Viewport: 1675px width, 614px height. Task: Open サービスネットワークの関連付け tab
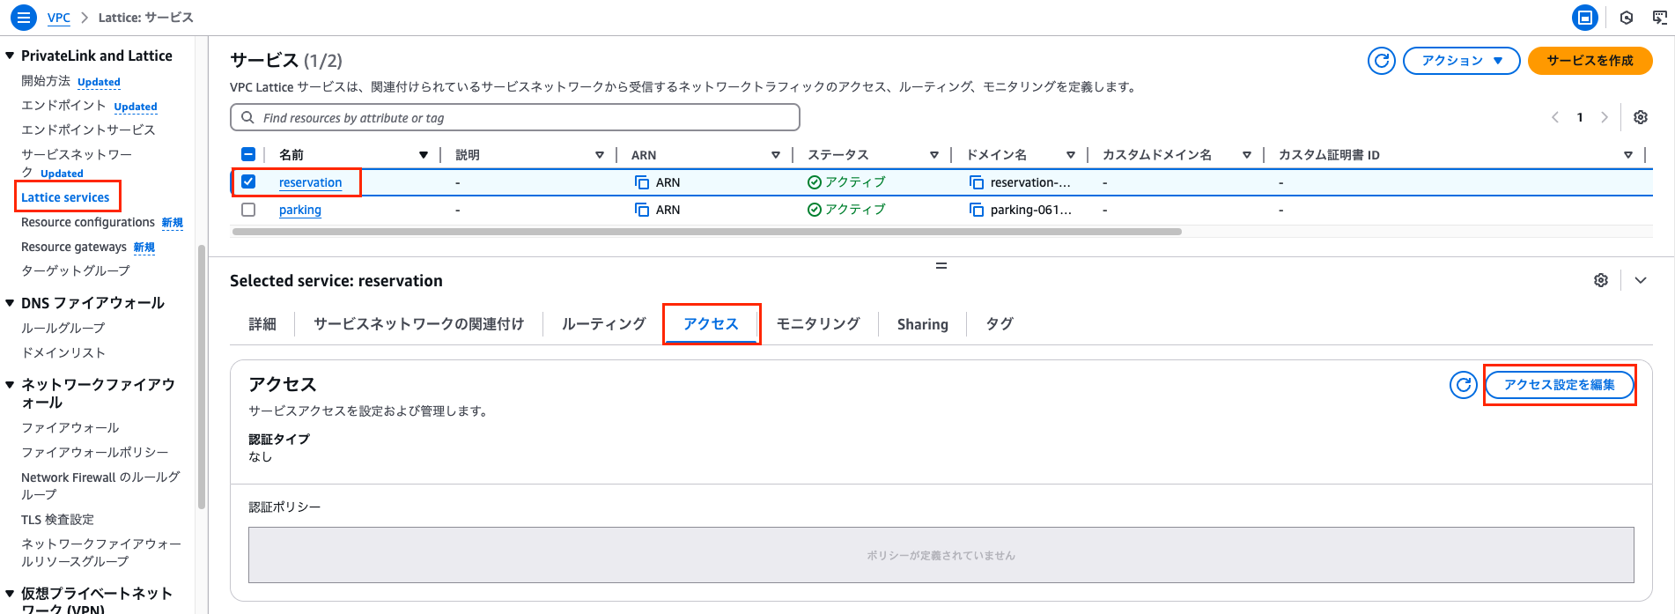tap(419, 324)
